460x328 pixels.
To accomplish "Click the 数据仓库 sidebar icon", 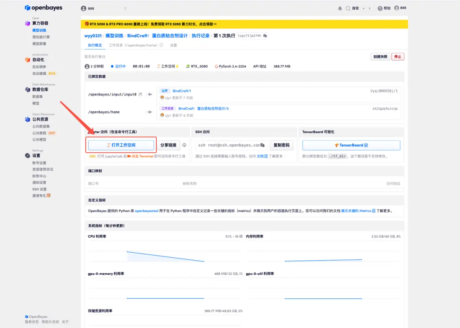I will [x=28, y=90].
